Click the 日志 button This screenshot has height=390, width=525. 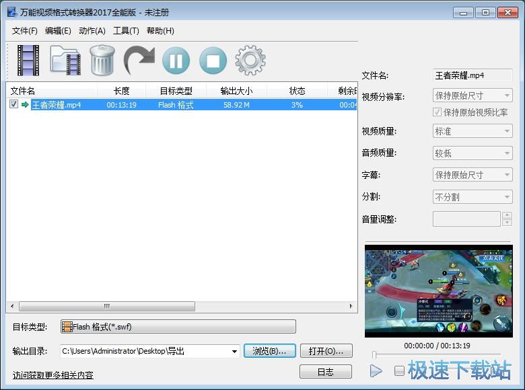pyautogui.click(x=326, y=372)
